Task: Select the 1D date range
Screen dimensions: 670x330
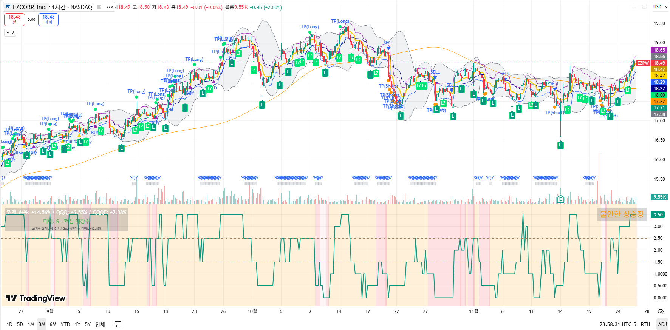Action: click(x=9, y=324)
